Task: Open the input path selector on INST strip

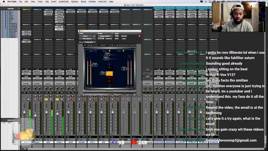Action: (49, 71)
